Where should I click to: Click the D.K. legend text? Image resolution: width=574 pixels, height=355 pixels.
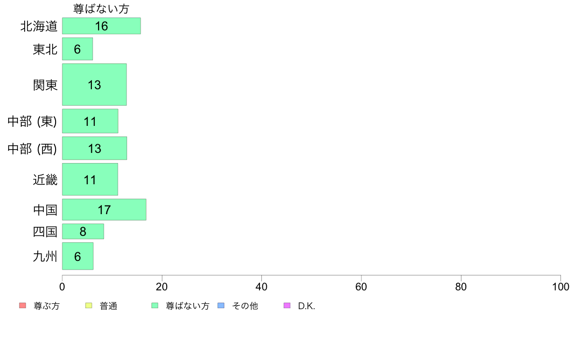pos(306,306)
